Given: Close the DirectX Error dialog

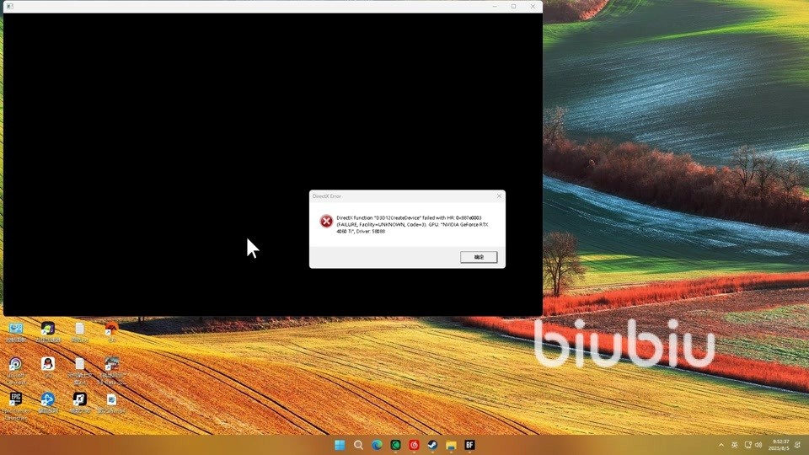Looking at the screenshot, I should click(x=499, y=196).
